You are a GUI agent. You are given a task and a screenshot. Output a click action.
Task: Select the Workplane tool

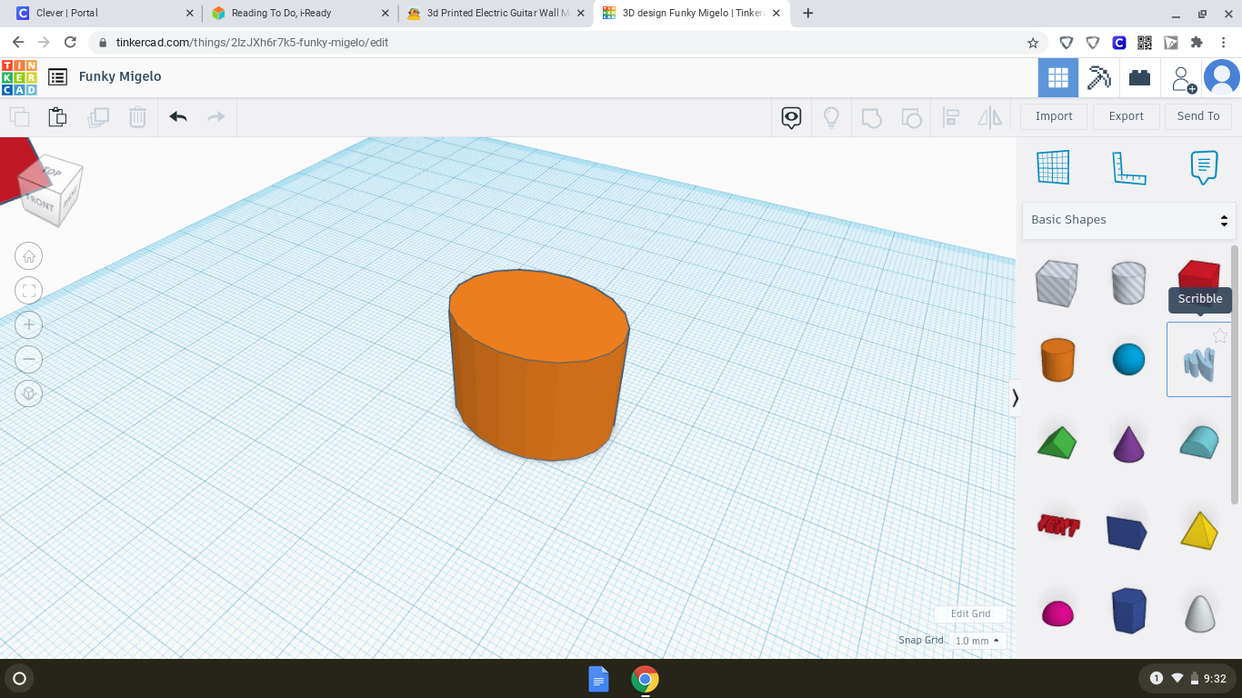coord(1053,167)
